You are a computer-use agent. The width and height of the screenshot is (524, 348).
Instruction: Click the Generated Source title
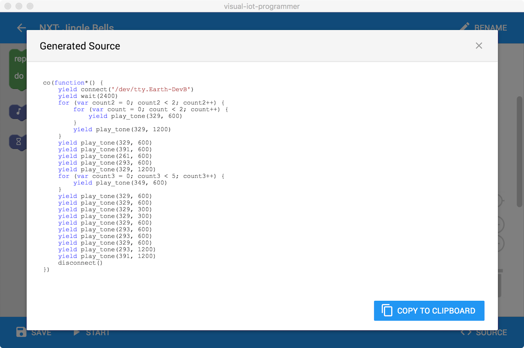point(80,46)
